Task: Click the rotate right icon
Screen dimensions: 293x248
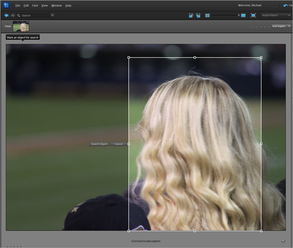Action: (198, 15)
